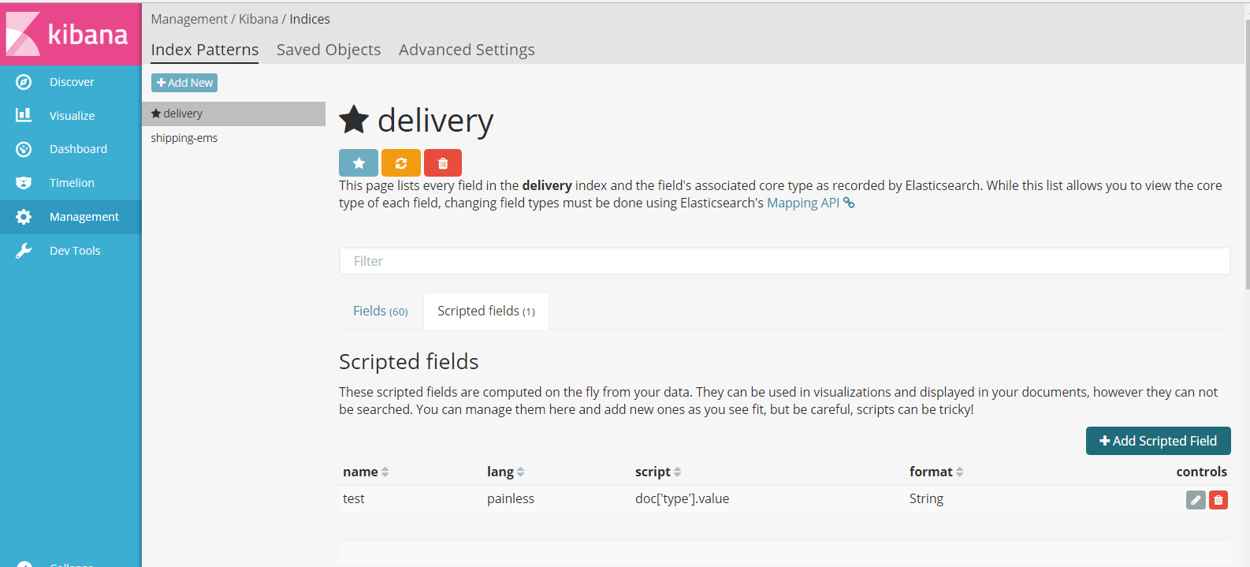Click large star beside delivery title
1250x567 pixels.
pos(354,120)
